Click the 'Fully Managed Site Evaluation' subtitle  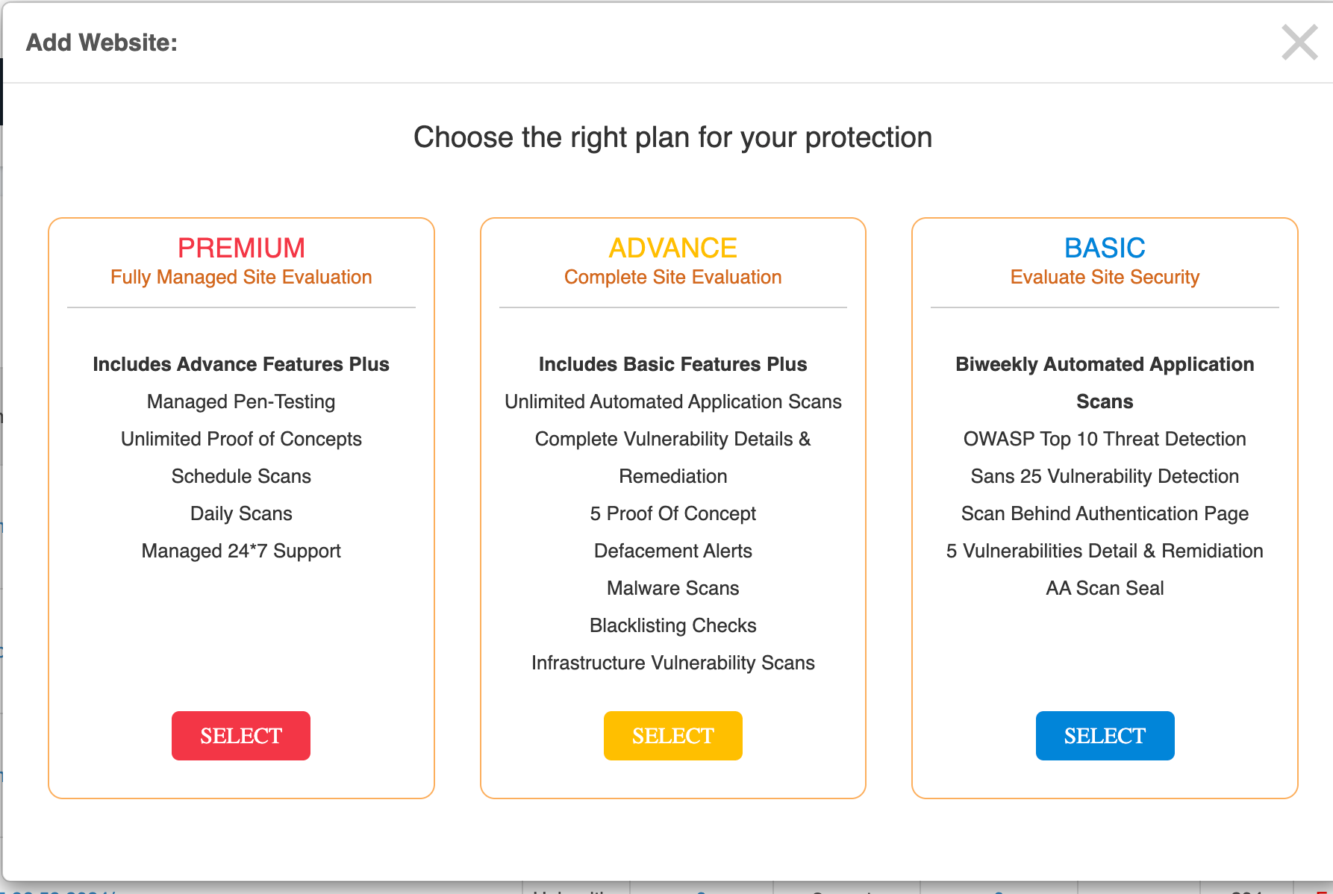pyautogui.click(x=241, y=278)
